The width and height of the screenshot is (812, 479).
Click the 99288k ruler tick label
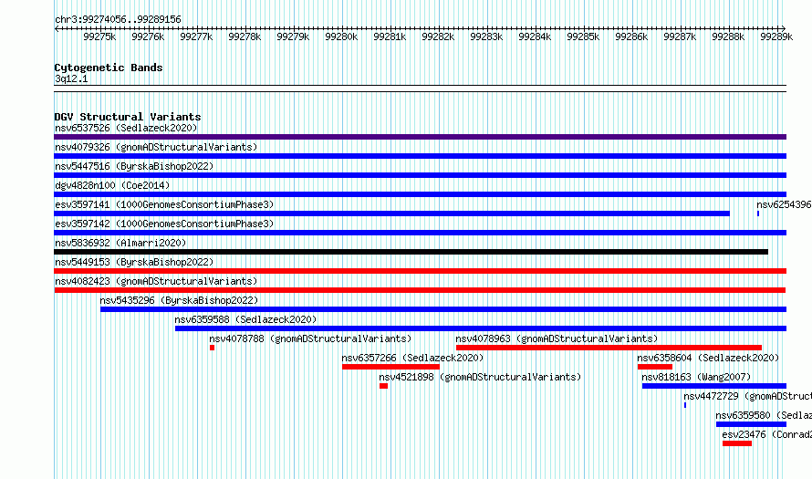click(728, 36)
